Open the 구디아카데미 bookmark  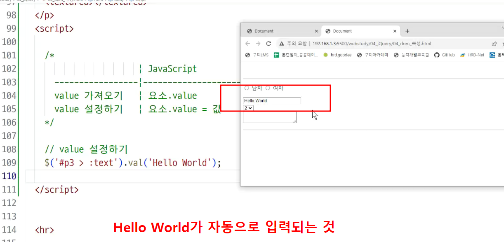point(373,55)
